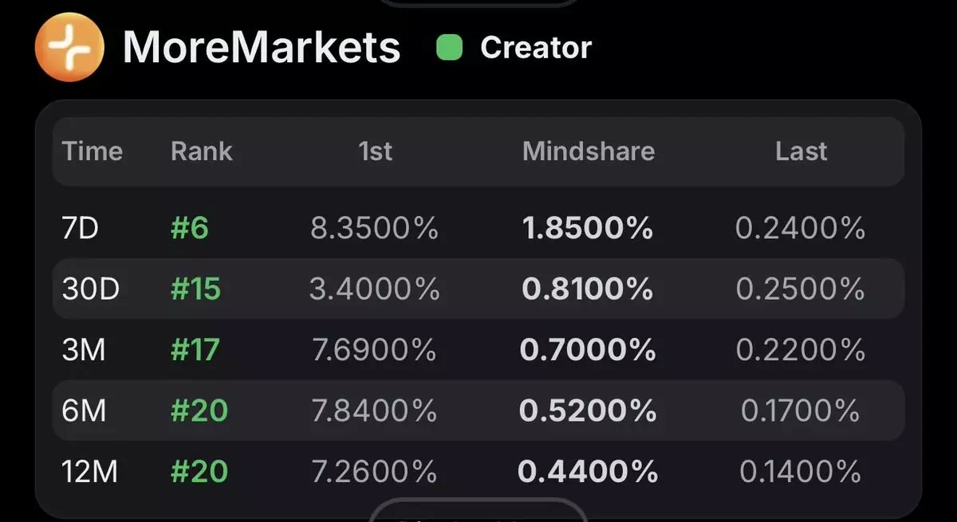The image size is (957, 522).
Task: Select the 7D timeframe row
Action: pos(80,230)
